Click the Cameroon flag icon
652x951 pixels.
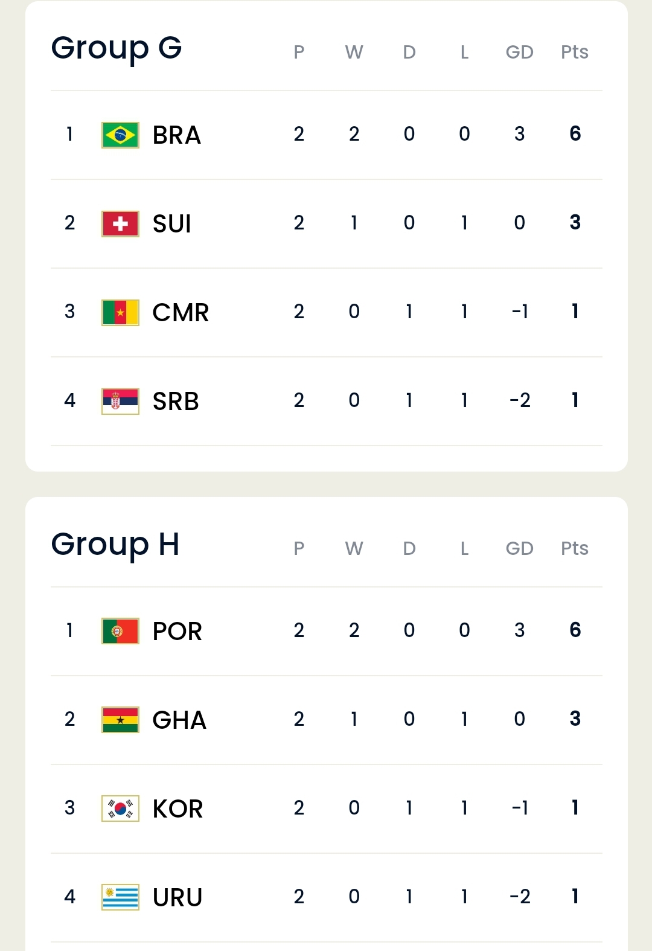pos(120,312)
